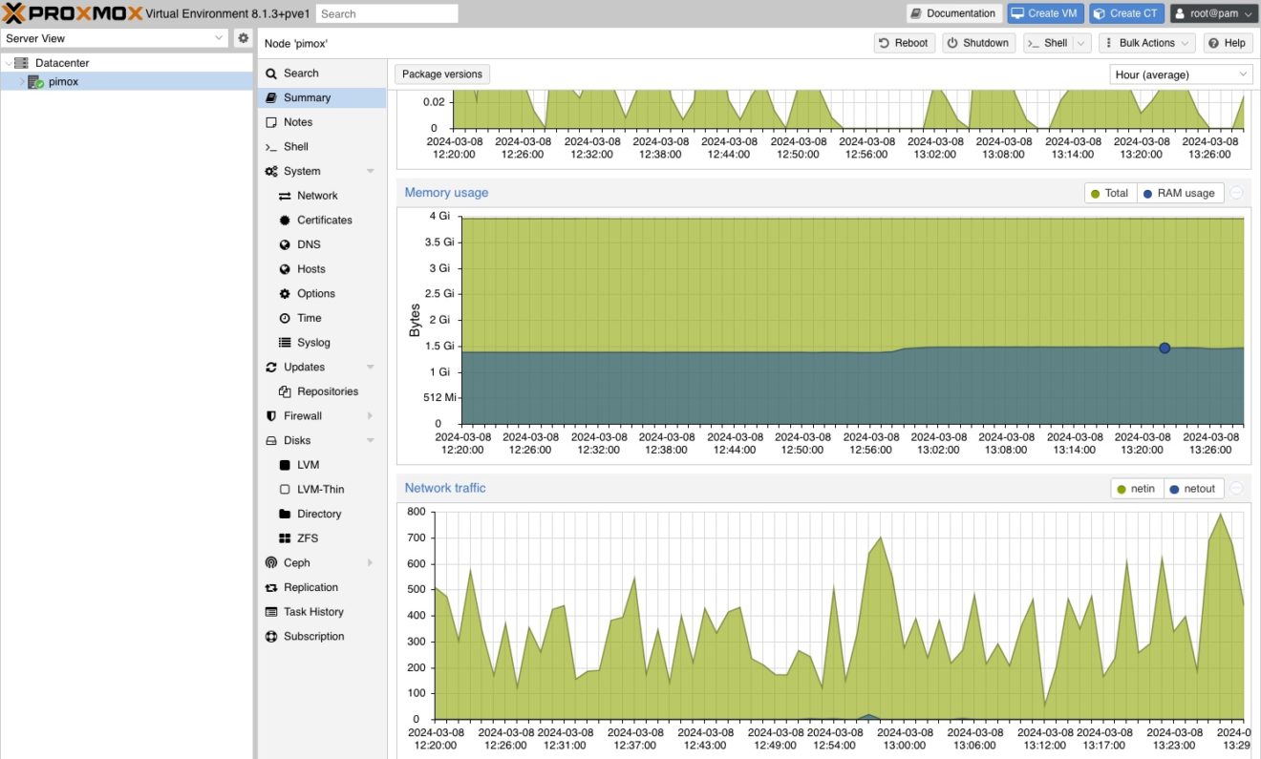Open the Hour (average) dropdown
The height and width of the screenshot is (759, 1261).
tap(1181, 74)
